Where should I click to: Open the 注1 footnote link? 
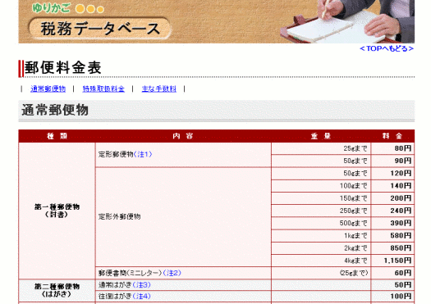(x=143, y=155)
